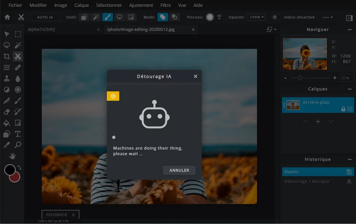Screen dimensions: 356x224
Task: Open the Opacité 100% dropdown
Action: pyautogui.click(x=255, y=17)
